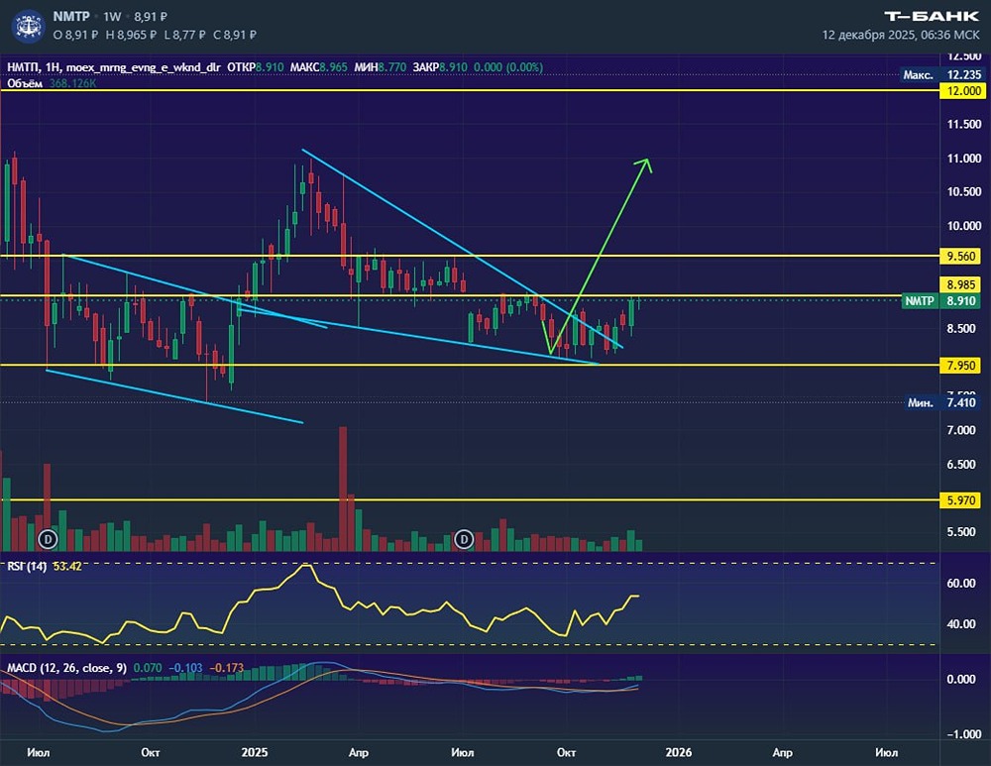Click the RSI (14) indicator label
991x766 pixels.
tap(27, 566)
